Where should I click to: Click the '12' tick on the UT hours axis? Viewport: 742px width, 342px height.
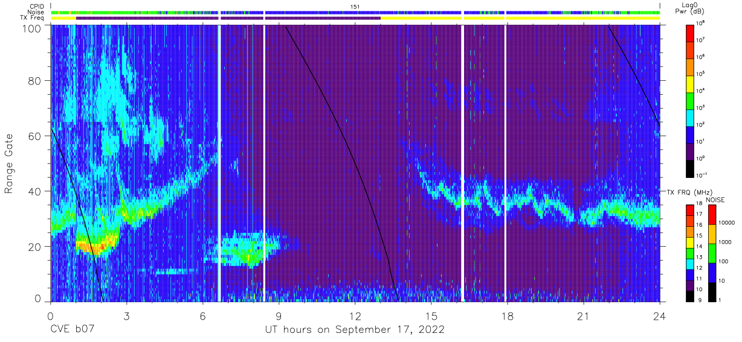coord(355,315)
